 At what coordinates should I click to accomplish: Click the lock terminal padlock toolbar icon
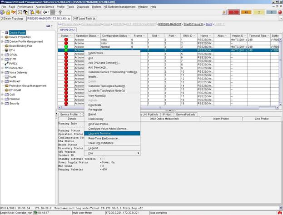coord(8,12)
